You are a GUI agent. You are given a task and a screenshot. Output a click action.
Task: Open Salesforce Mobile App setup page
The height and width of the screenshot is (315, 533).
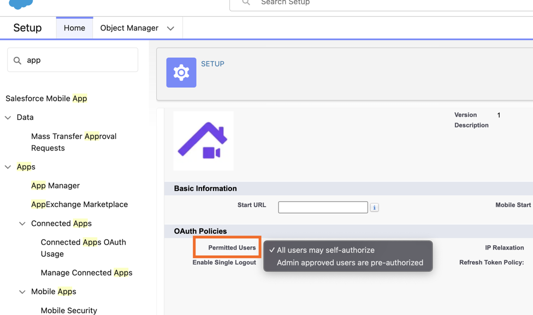click(x=46, y=98)
